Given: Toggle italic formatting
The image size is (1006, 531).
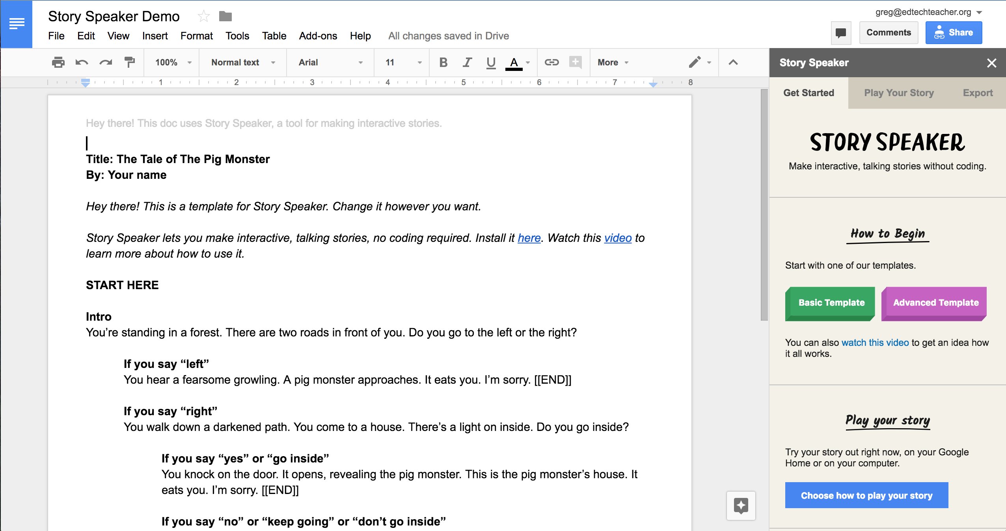Looking at the screenshot, I should [x=467, y=62].
